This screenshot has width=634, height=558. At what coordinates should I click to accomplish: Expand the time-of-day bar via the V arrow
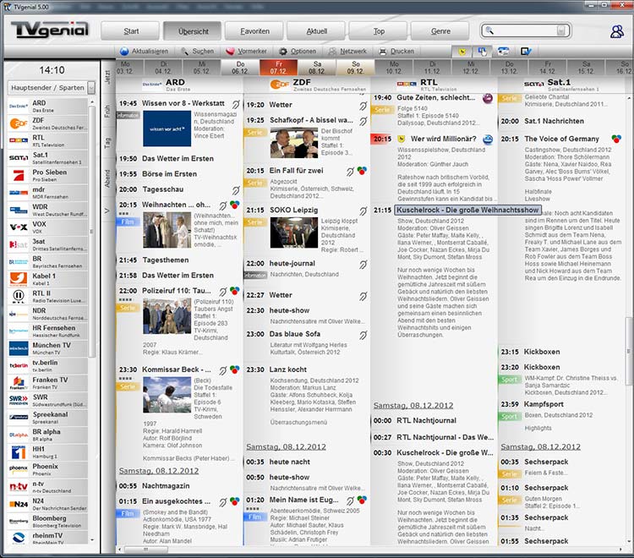(107, 211)
